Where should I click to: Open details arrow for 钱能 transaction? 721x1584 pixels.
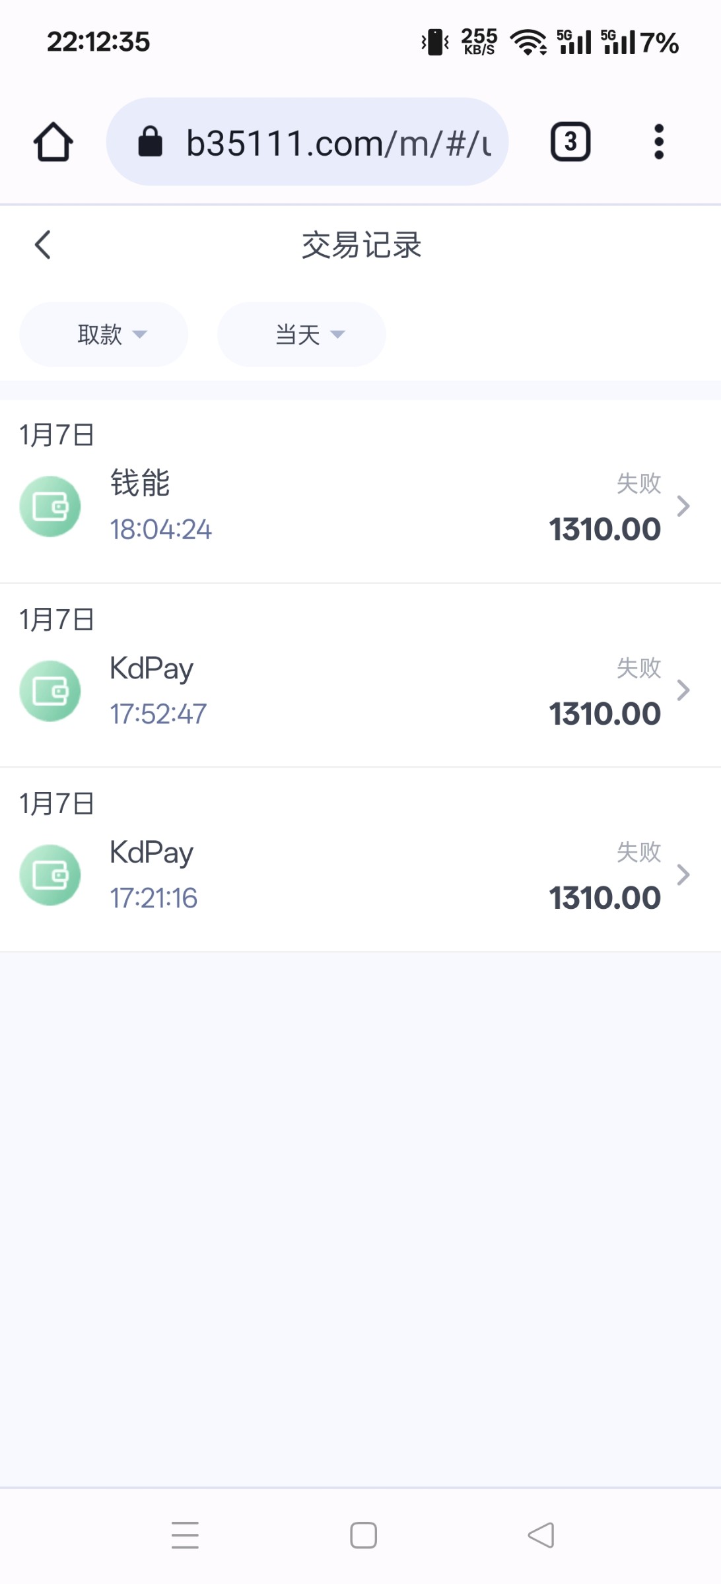point(683,506)
